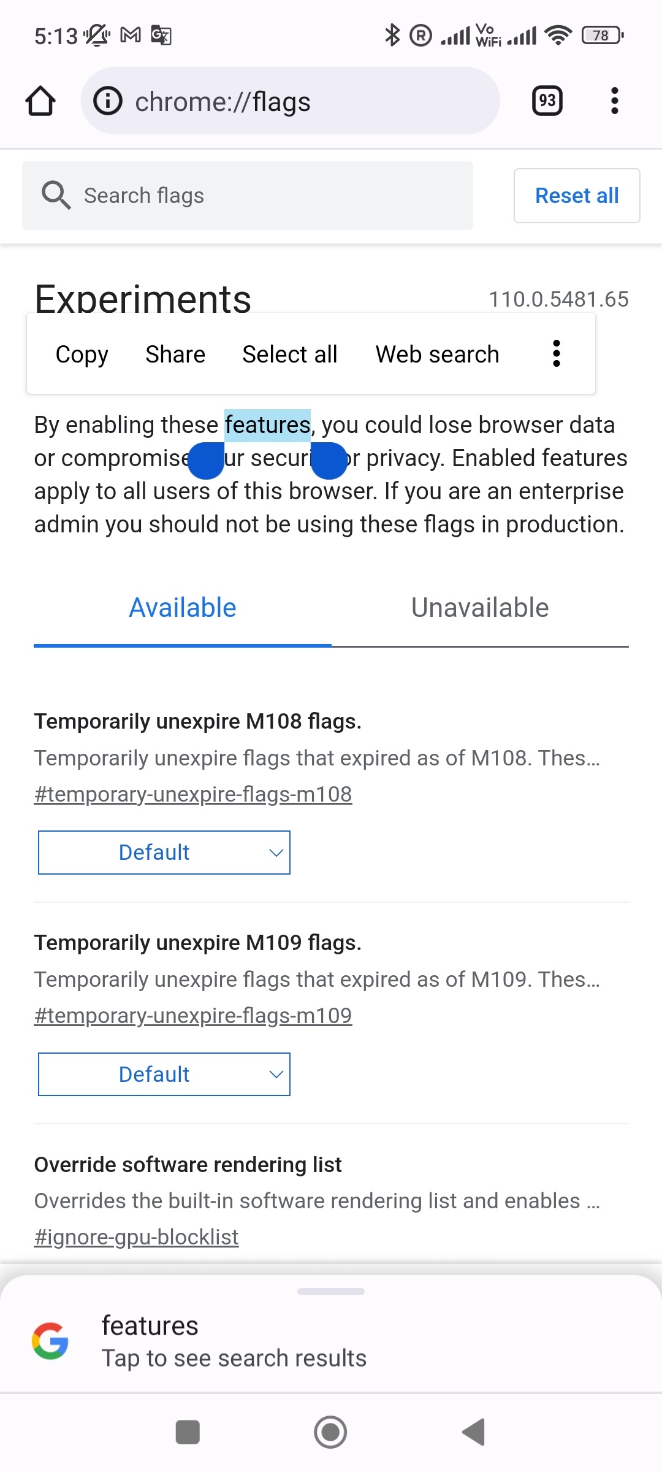662x1472 pixels.
Task: Open the #ignore-gpu-blocklist link
Action: pos(136,1237)
